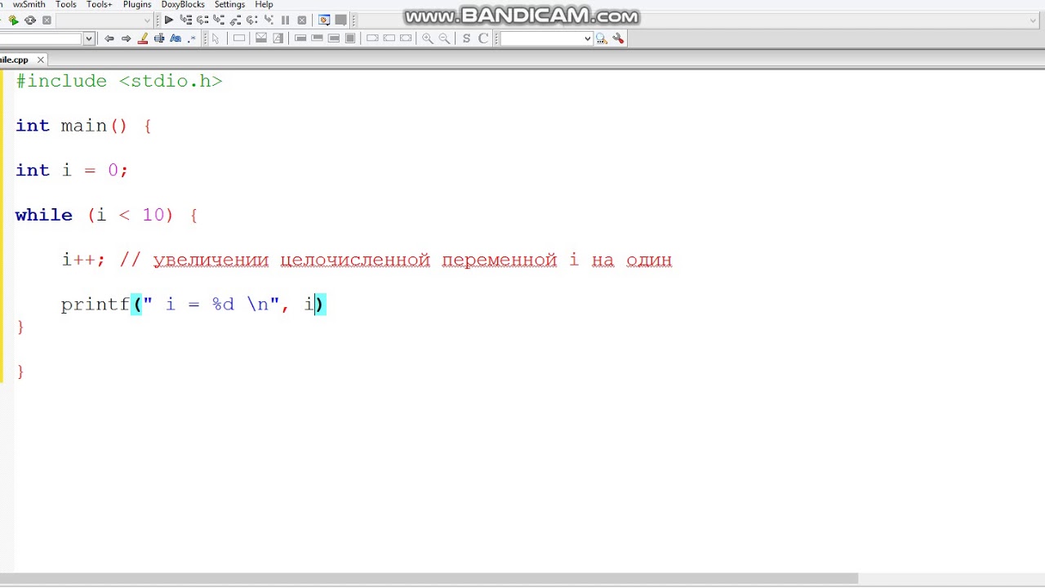The image size is (1045, 588).
Task: Click the horizontal scrollbar at the bottom
Action: [x=429, y=578]
